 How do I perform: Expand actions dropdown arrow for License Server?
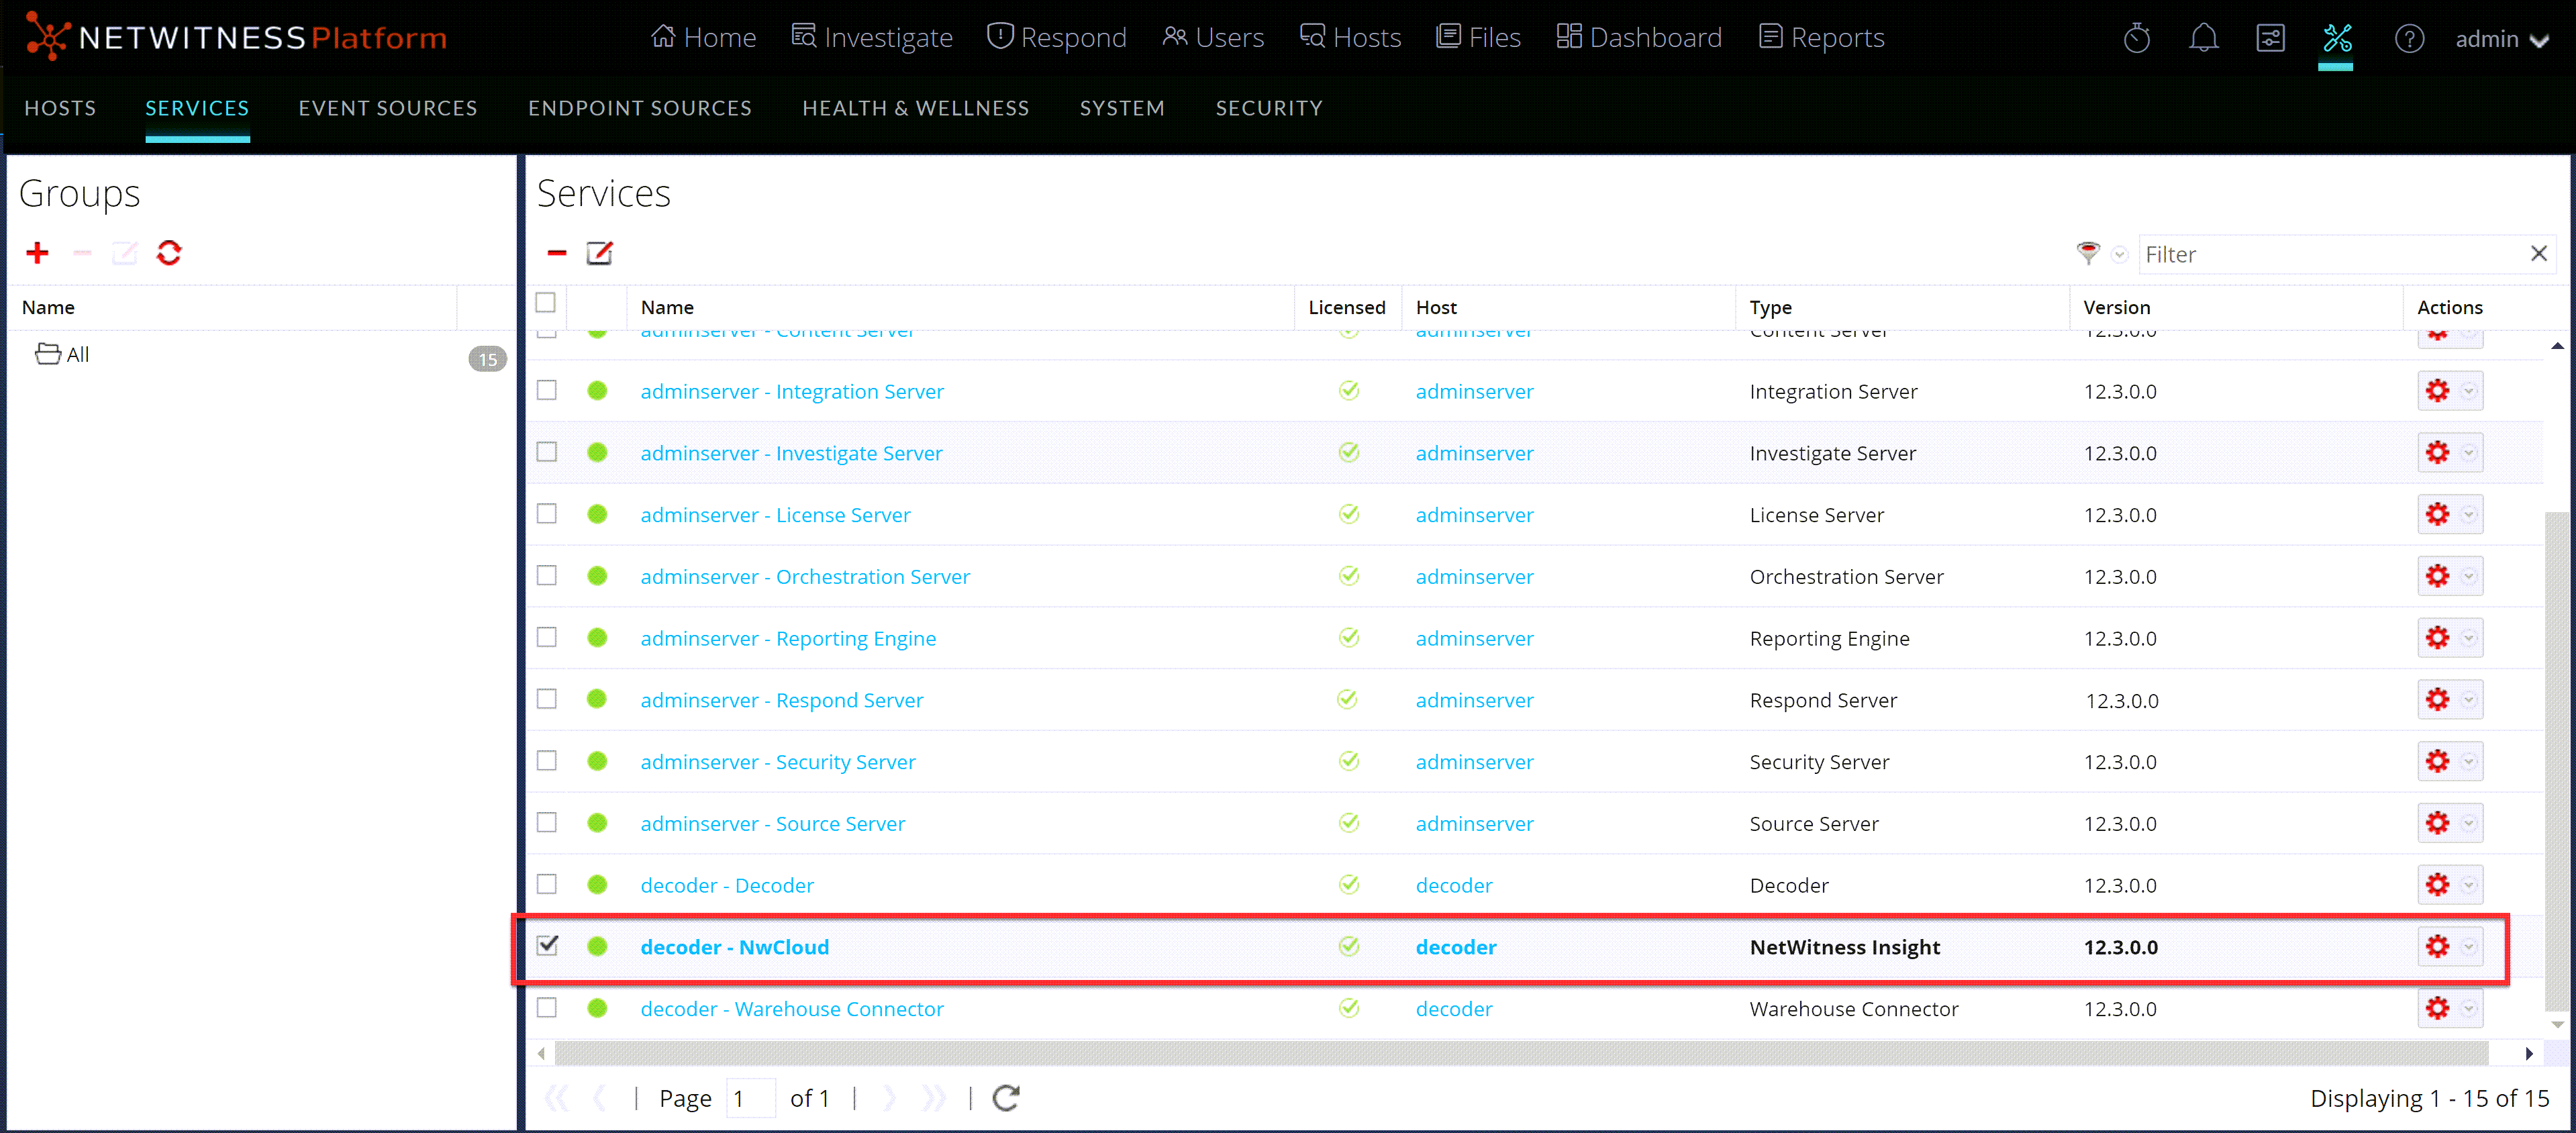(x=2469, y=515)
